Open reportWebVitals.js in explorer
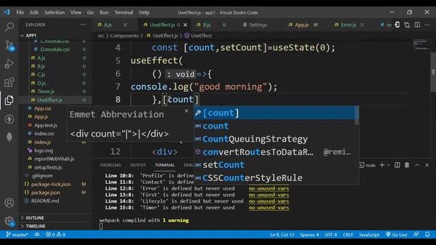Screen dimensions: 436x245 coord(54,159)
